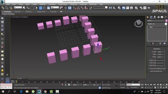The width and height of the screenshot is (168, 94).
Task: Click the time slider 0 / 100 handle
Action: [19, 79]
